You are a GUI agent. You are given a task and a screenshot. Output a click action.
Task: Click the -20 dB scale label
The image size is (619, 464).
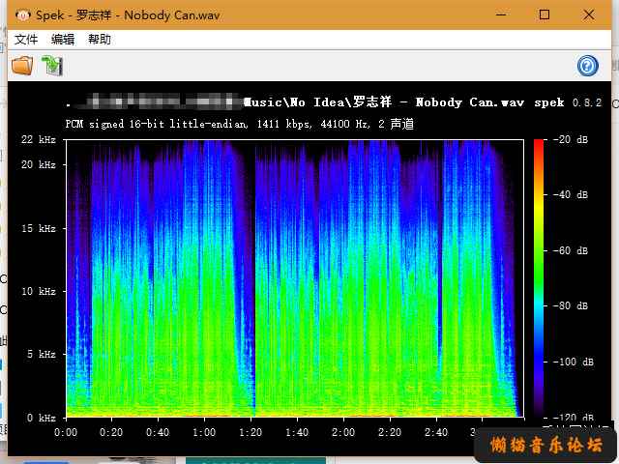(x=571, y=139)
